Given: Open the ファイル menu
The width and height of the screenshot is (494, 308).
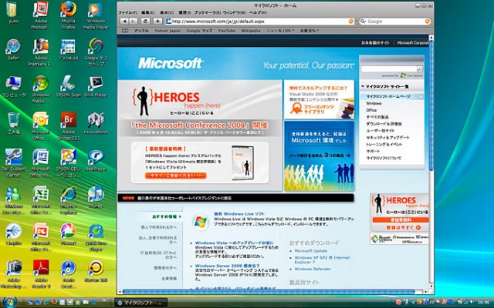Looking at the screenshot, I should click(x=129, y=13).
